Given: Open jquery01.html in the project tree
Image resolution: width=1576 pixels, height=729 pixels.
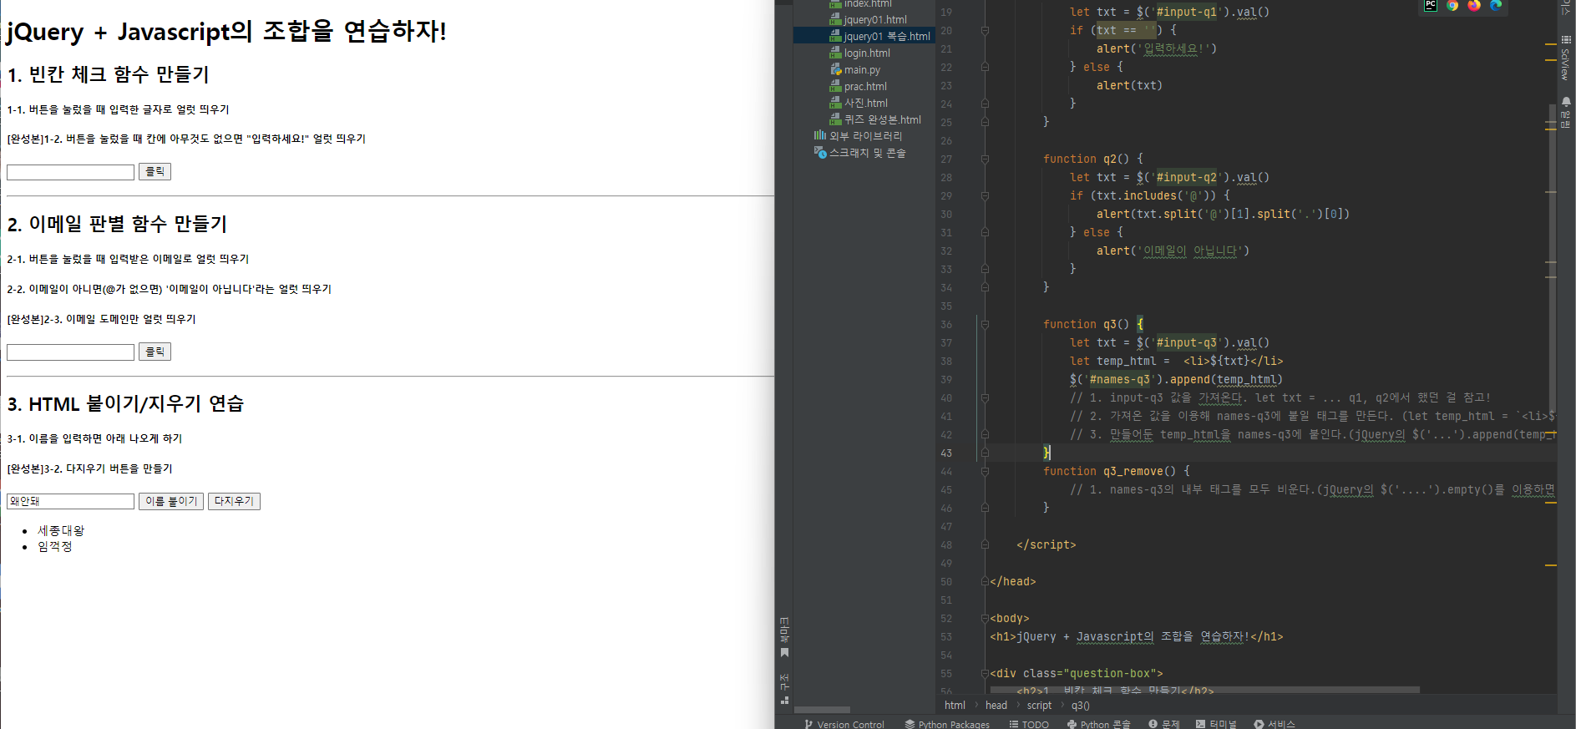Looking at the screenshot, I should click(875, 19).
